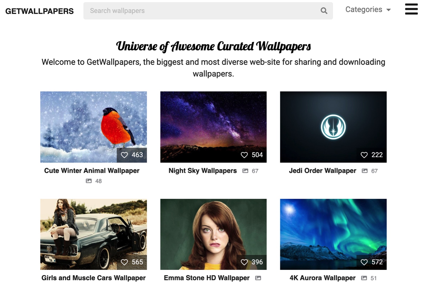Select the Milky Way night sky thumbnail
The height and width of the screenshot is (284, 425).
pos(213,122)
